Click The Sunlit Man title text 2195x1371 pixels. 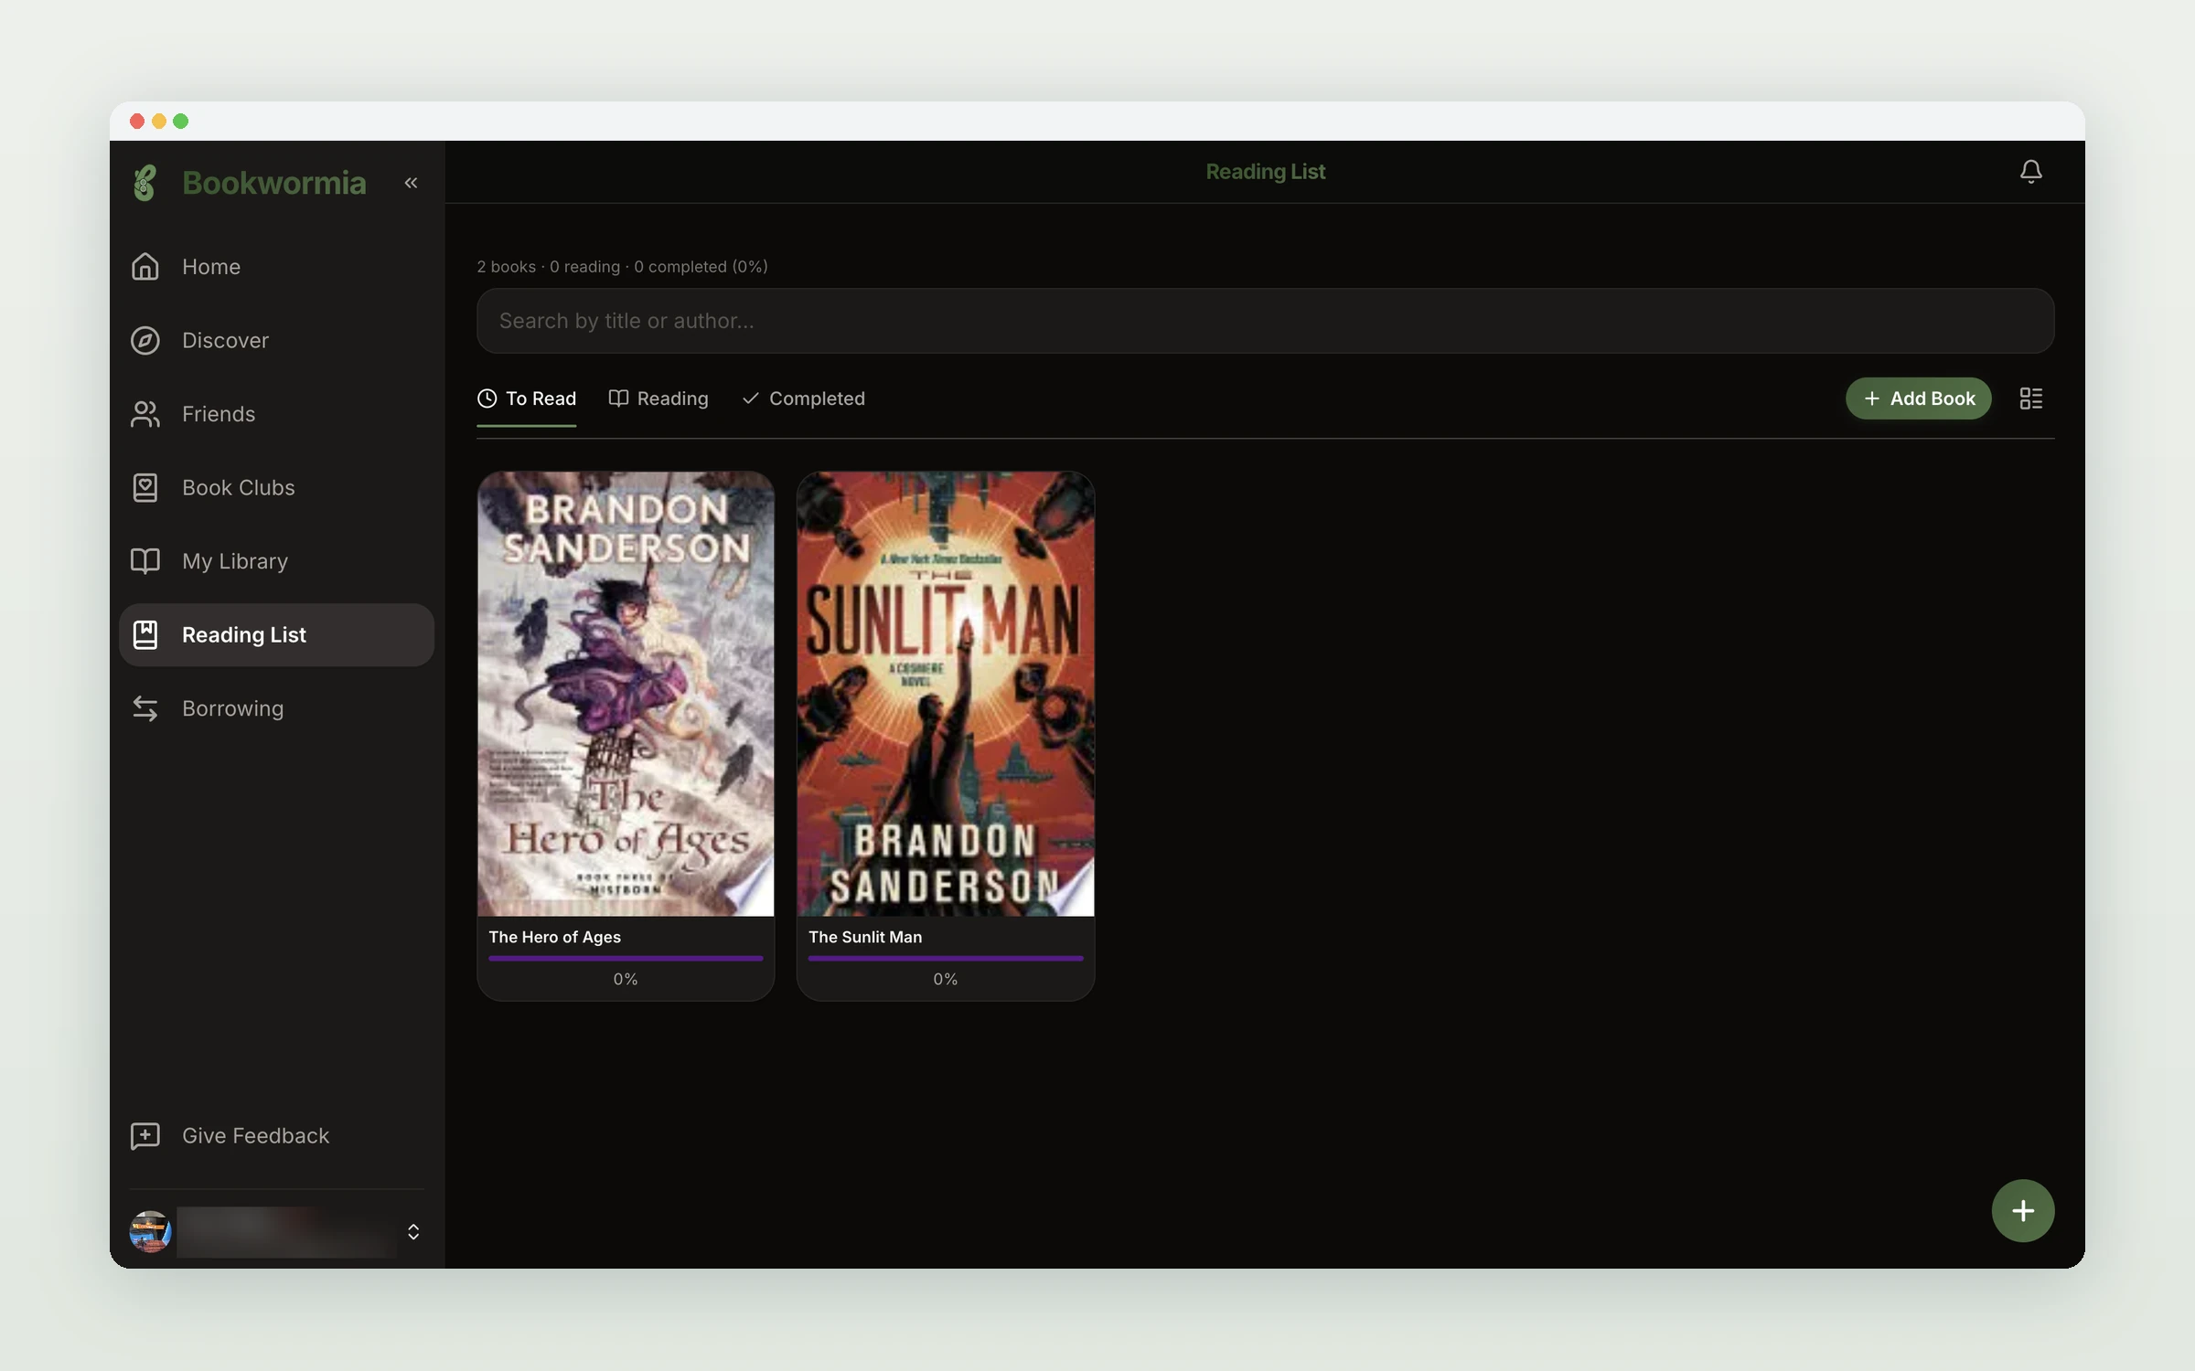tap(865, 937)
